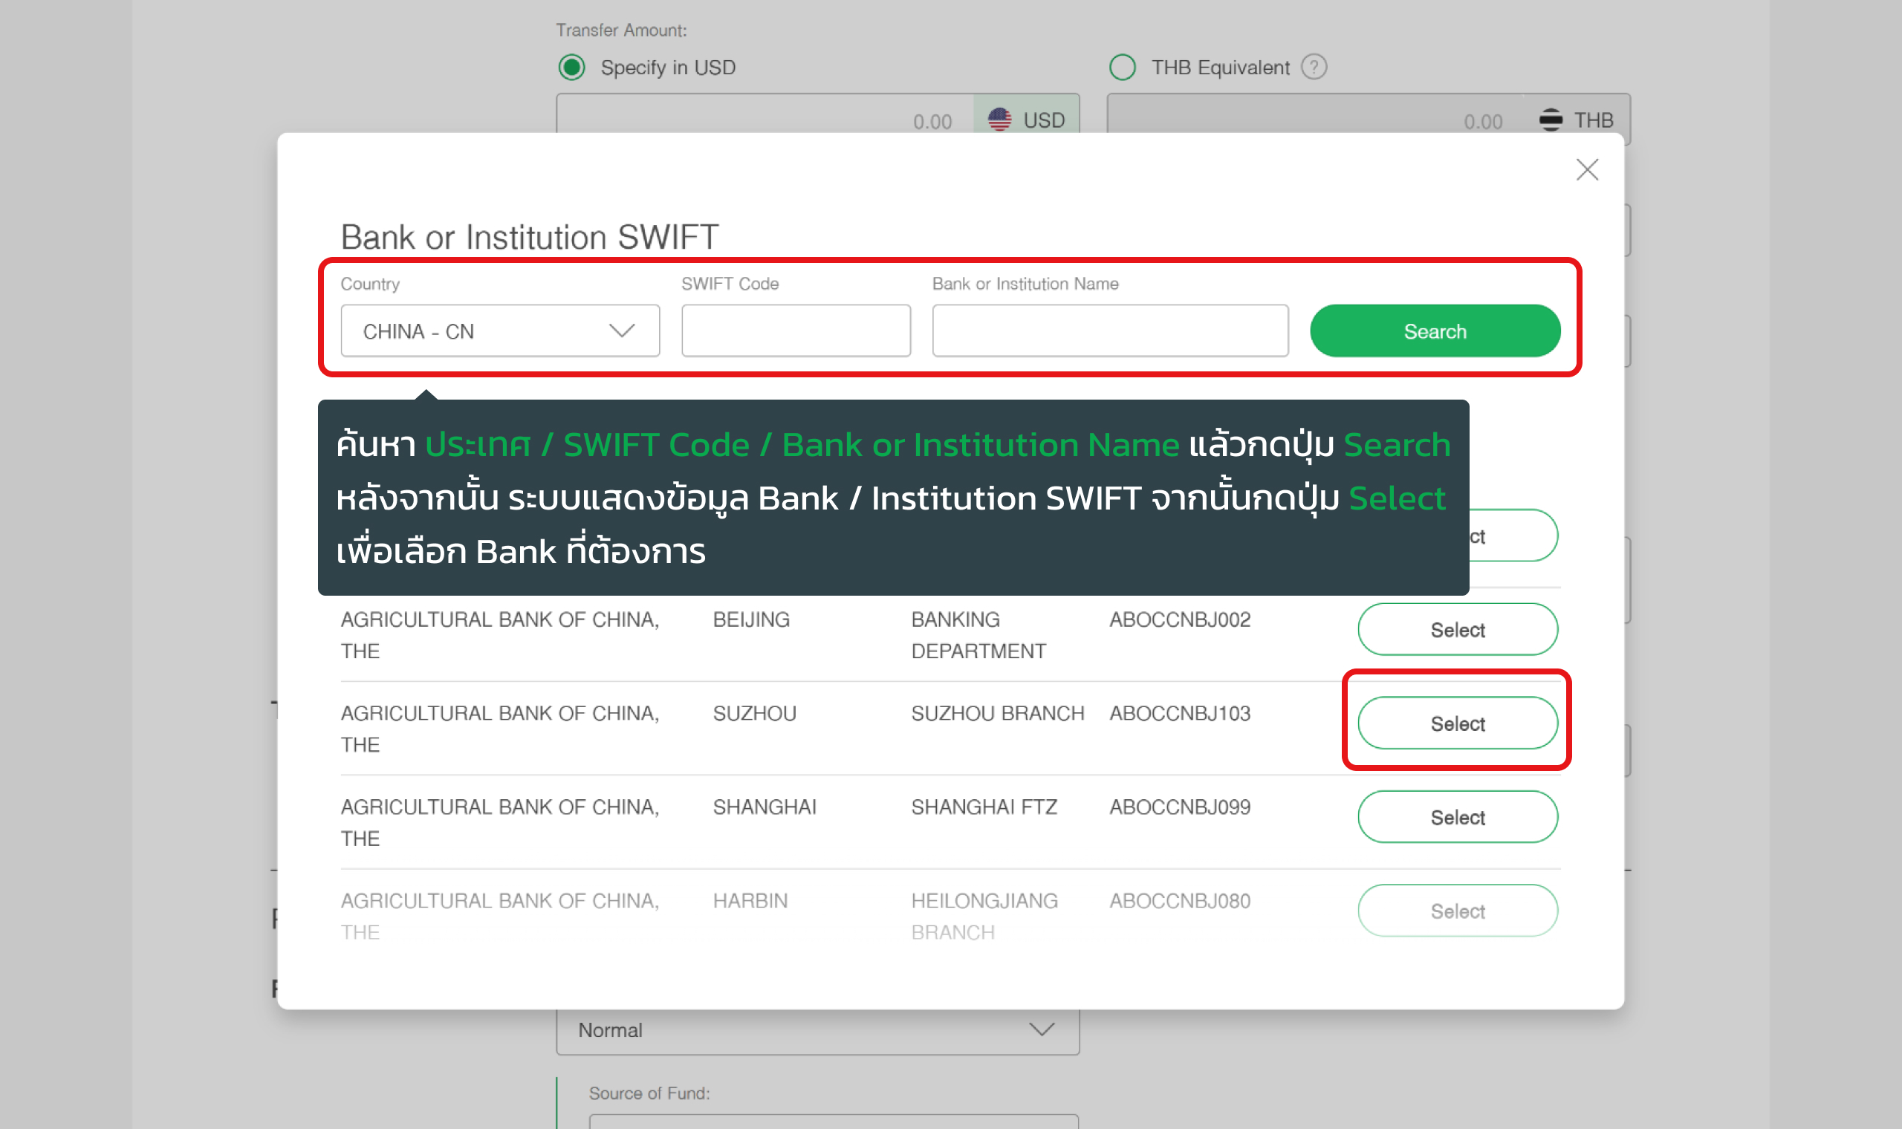Click the BANKING DEPARTMENT branch cell
The width and height of the screenshot is (1902, 1129).
coord(978,635)
